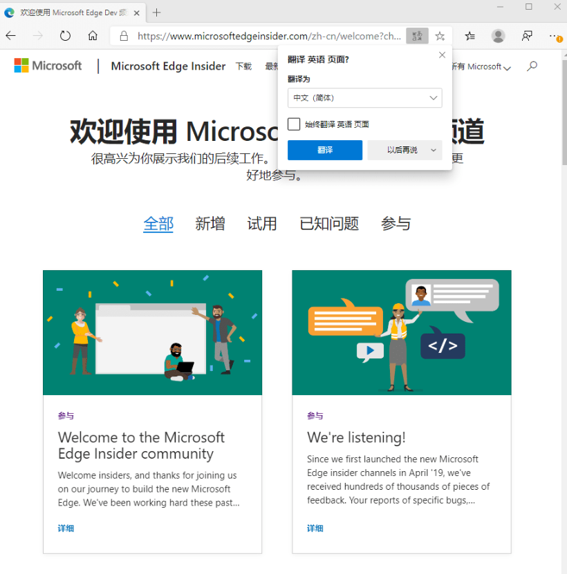Select the 参与 filter tab

pos(396,224)
